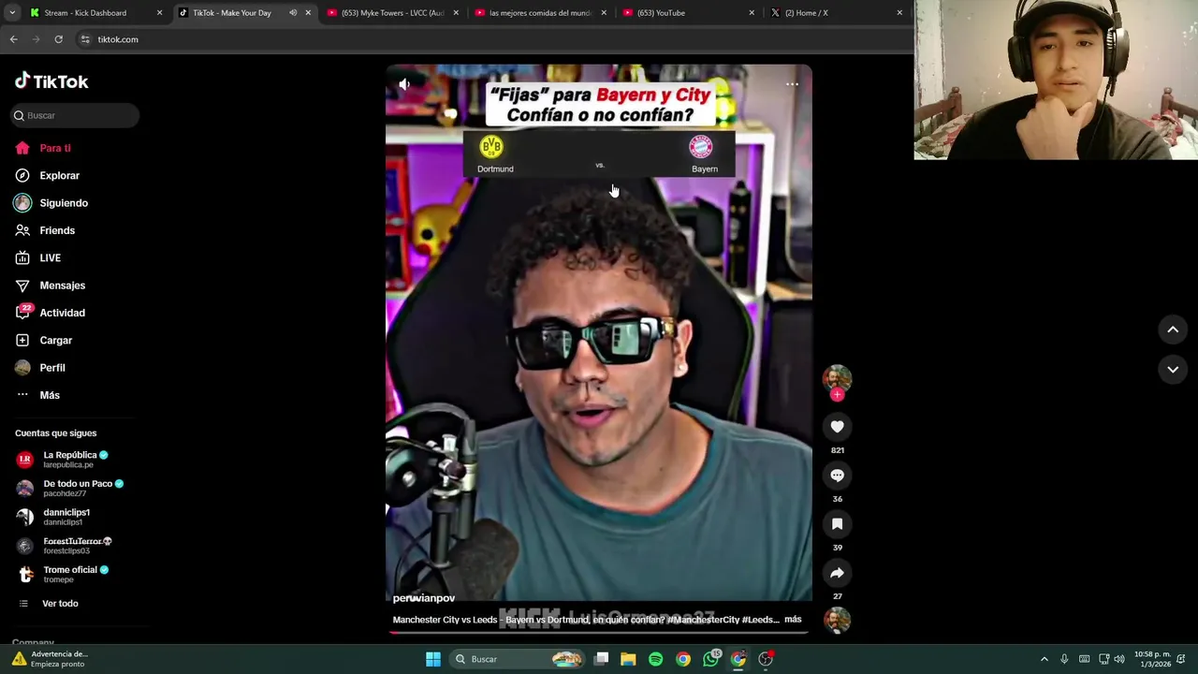
Task: Open 'Siguiendo' in the sidebar
Action: click(51, 203)
